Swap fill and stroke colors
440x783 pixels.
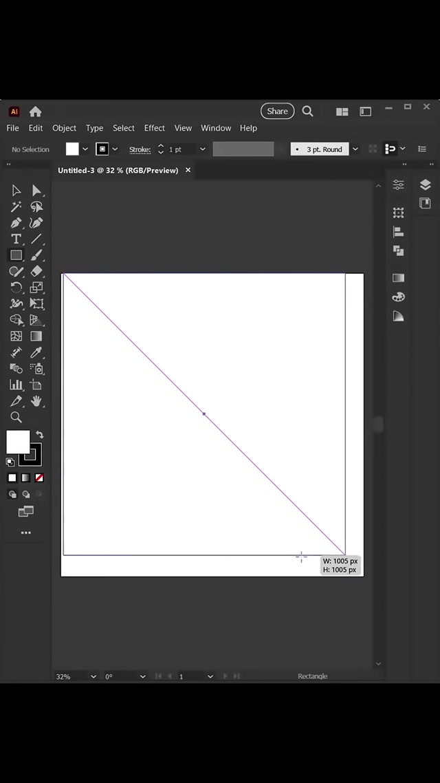(40, 435)
